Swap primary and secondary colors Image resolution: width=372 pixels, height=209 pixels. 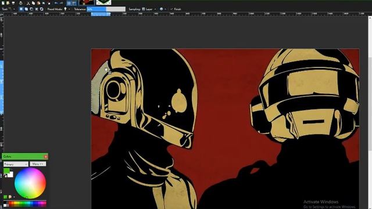pyautogui.click(x=11, y=170)
